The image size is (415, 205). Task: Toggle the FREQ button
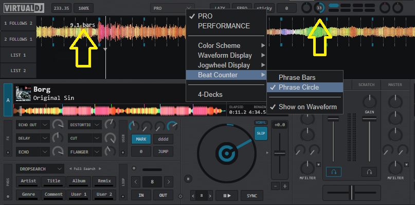(242, 8)
